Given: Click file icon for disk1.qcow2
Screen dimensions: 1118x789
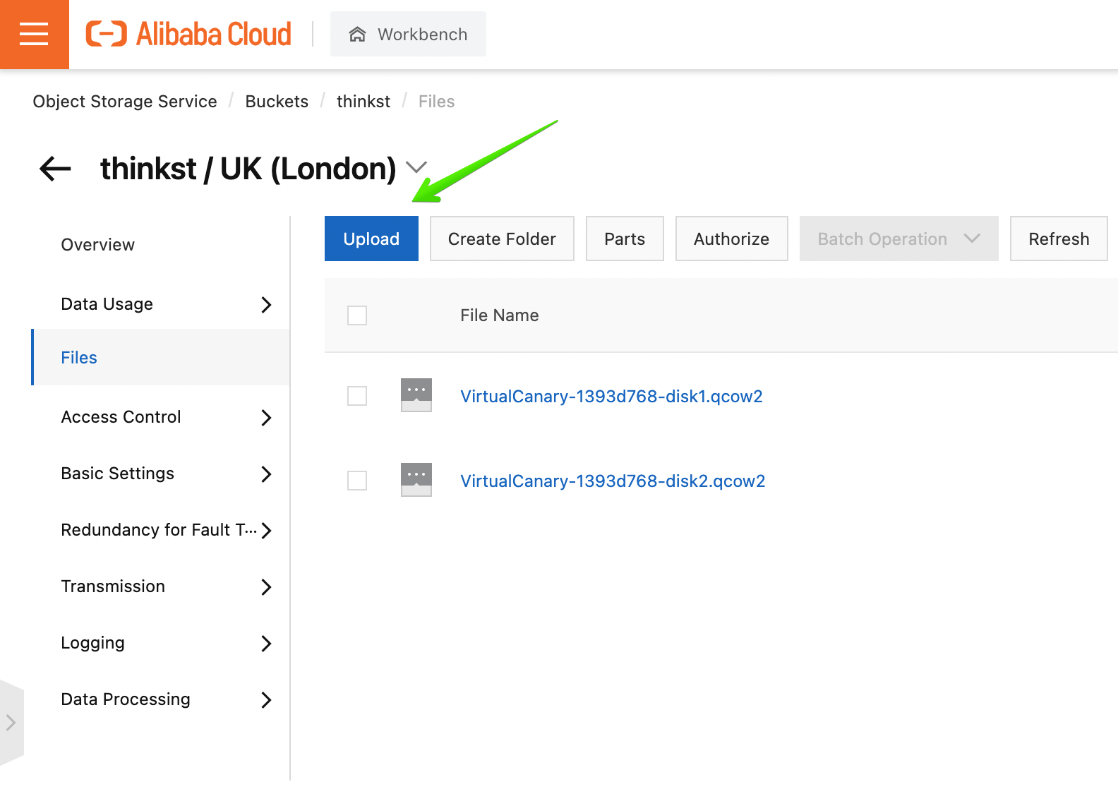Looking at the screenshot, I should 416,395.
